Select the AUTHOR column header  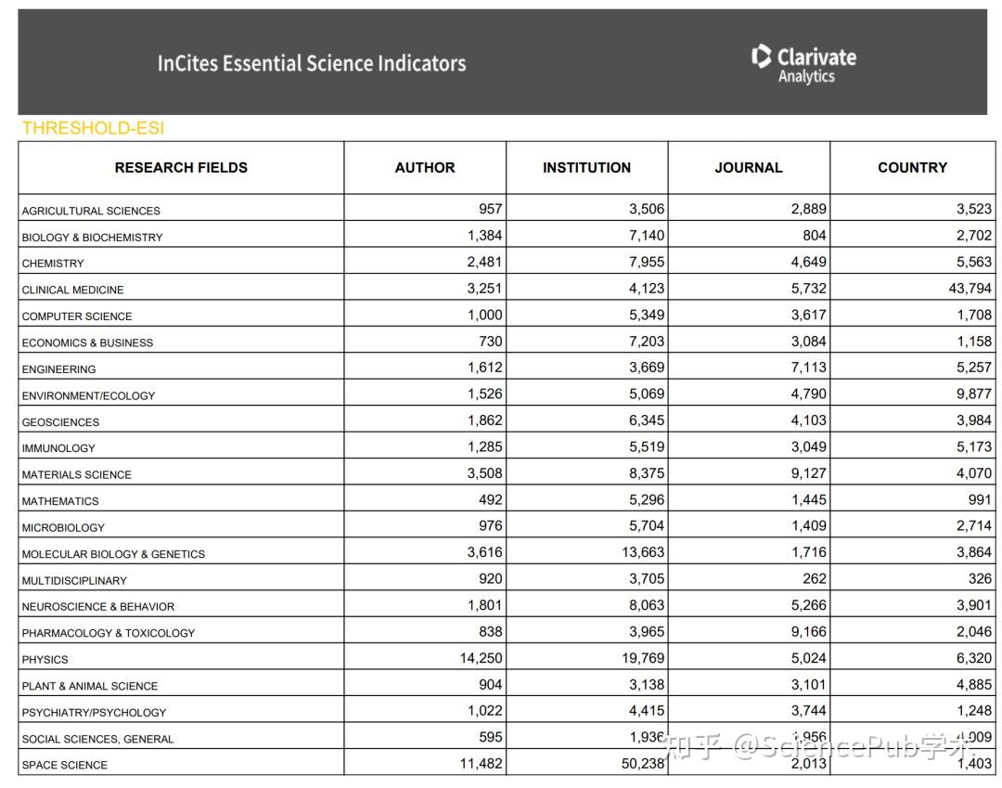(x=425, y=168)
